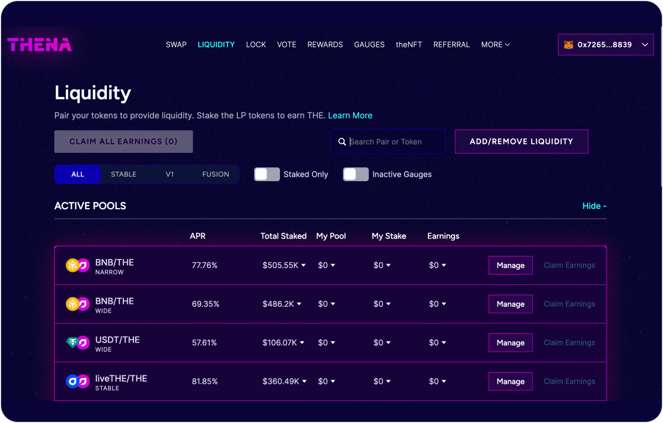Go to the VOTE page

[x=286, y=44]
